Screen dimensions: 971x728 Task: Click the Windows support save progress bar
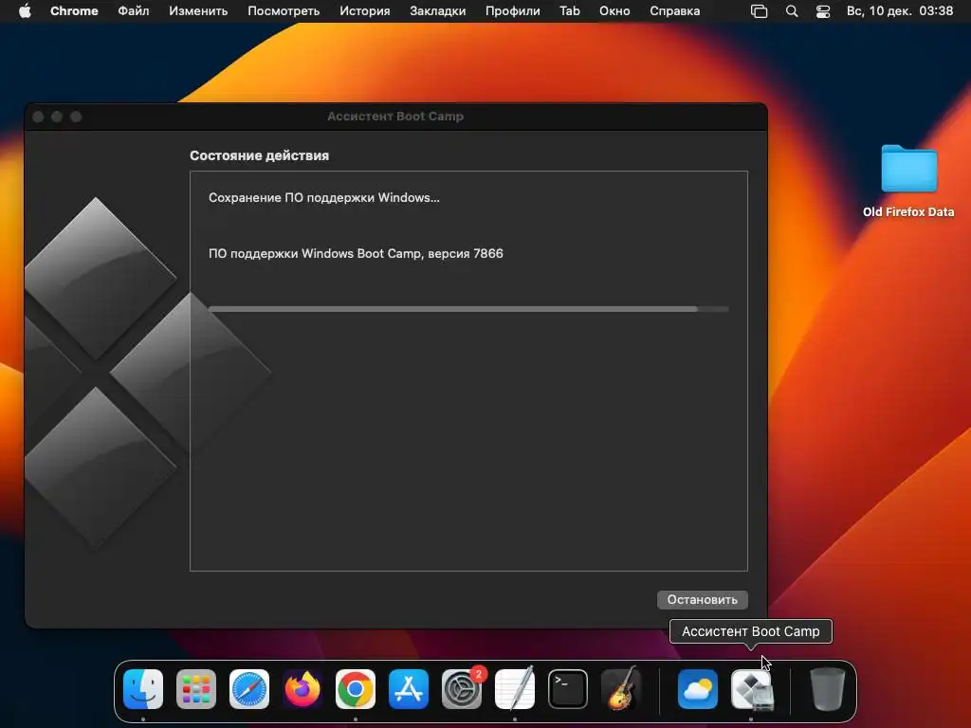[468, 309]
